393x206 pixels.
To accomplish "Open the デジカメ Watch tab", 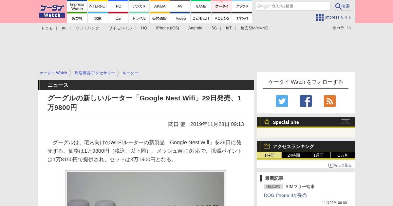I will 139,6.
